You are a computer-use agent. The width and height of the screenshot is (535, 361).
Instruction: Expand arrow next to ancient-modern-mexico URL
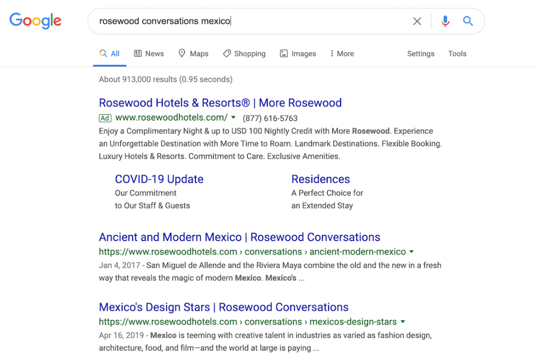412,251
